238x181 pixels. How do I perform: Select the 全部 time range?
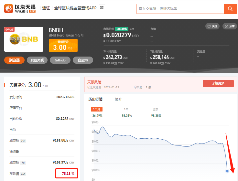pyautogui.click(x=155, y=109)
